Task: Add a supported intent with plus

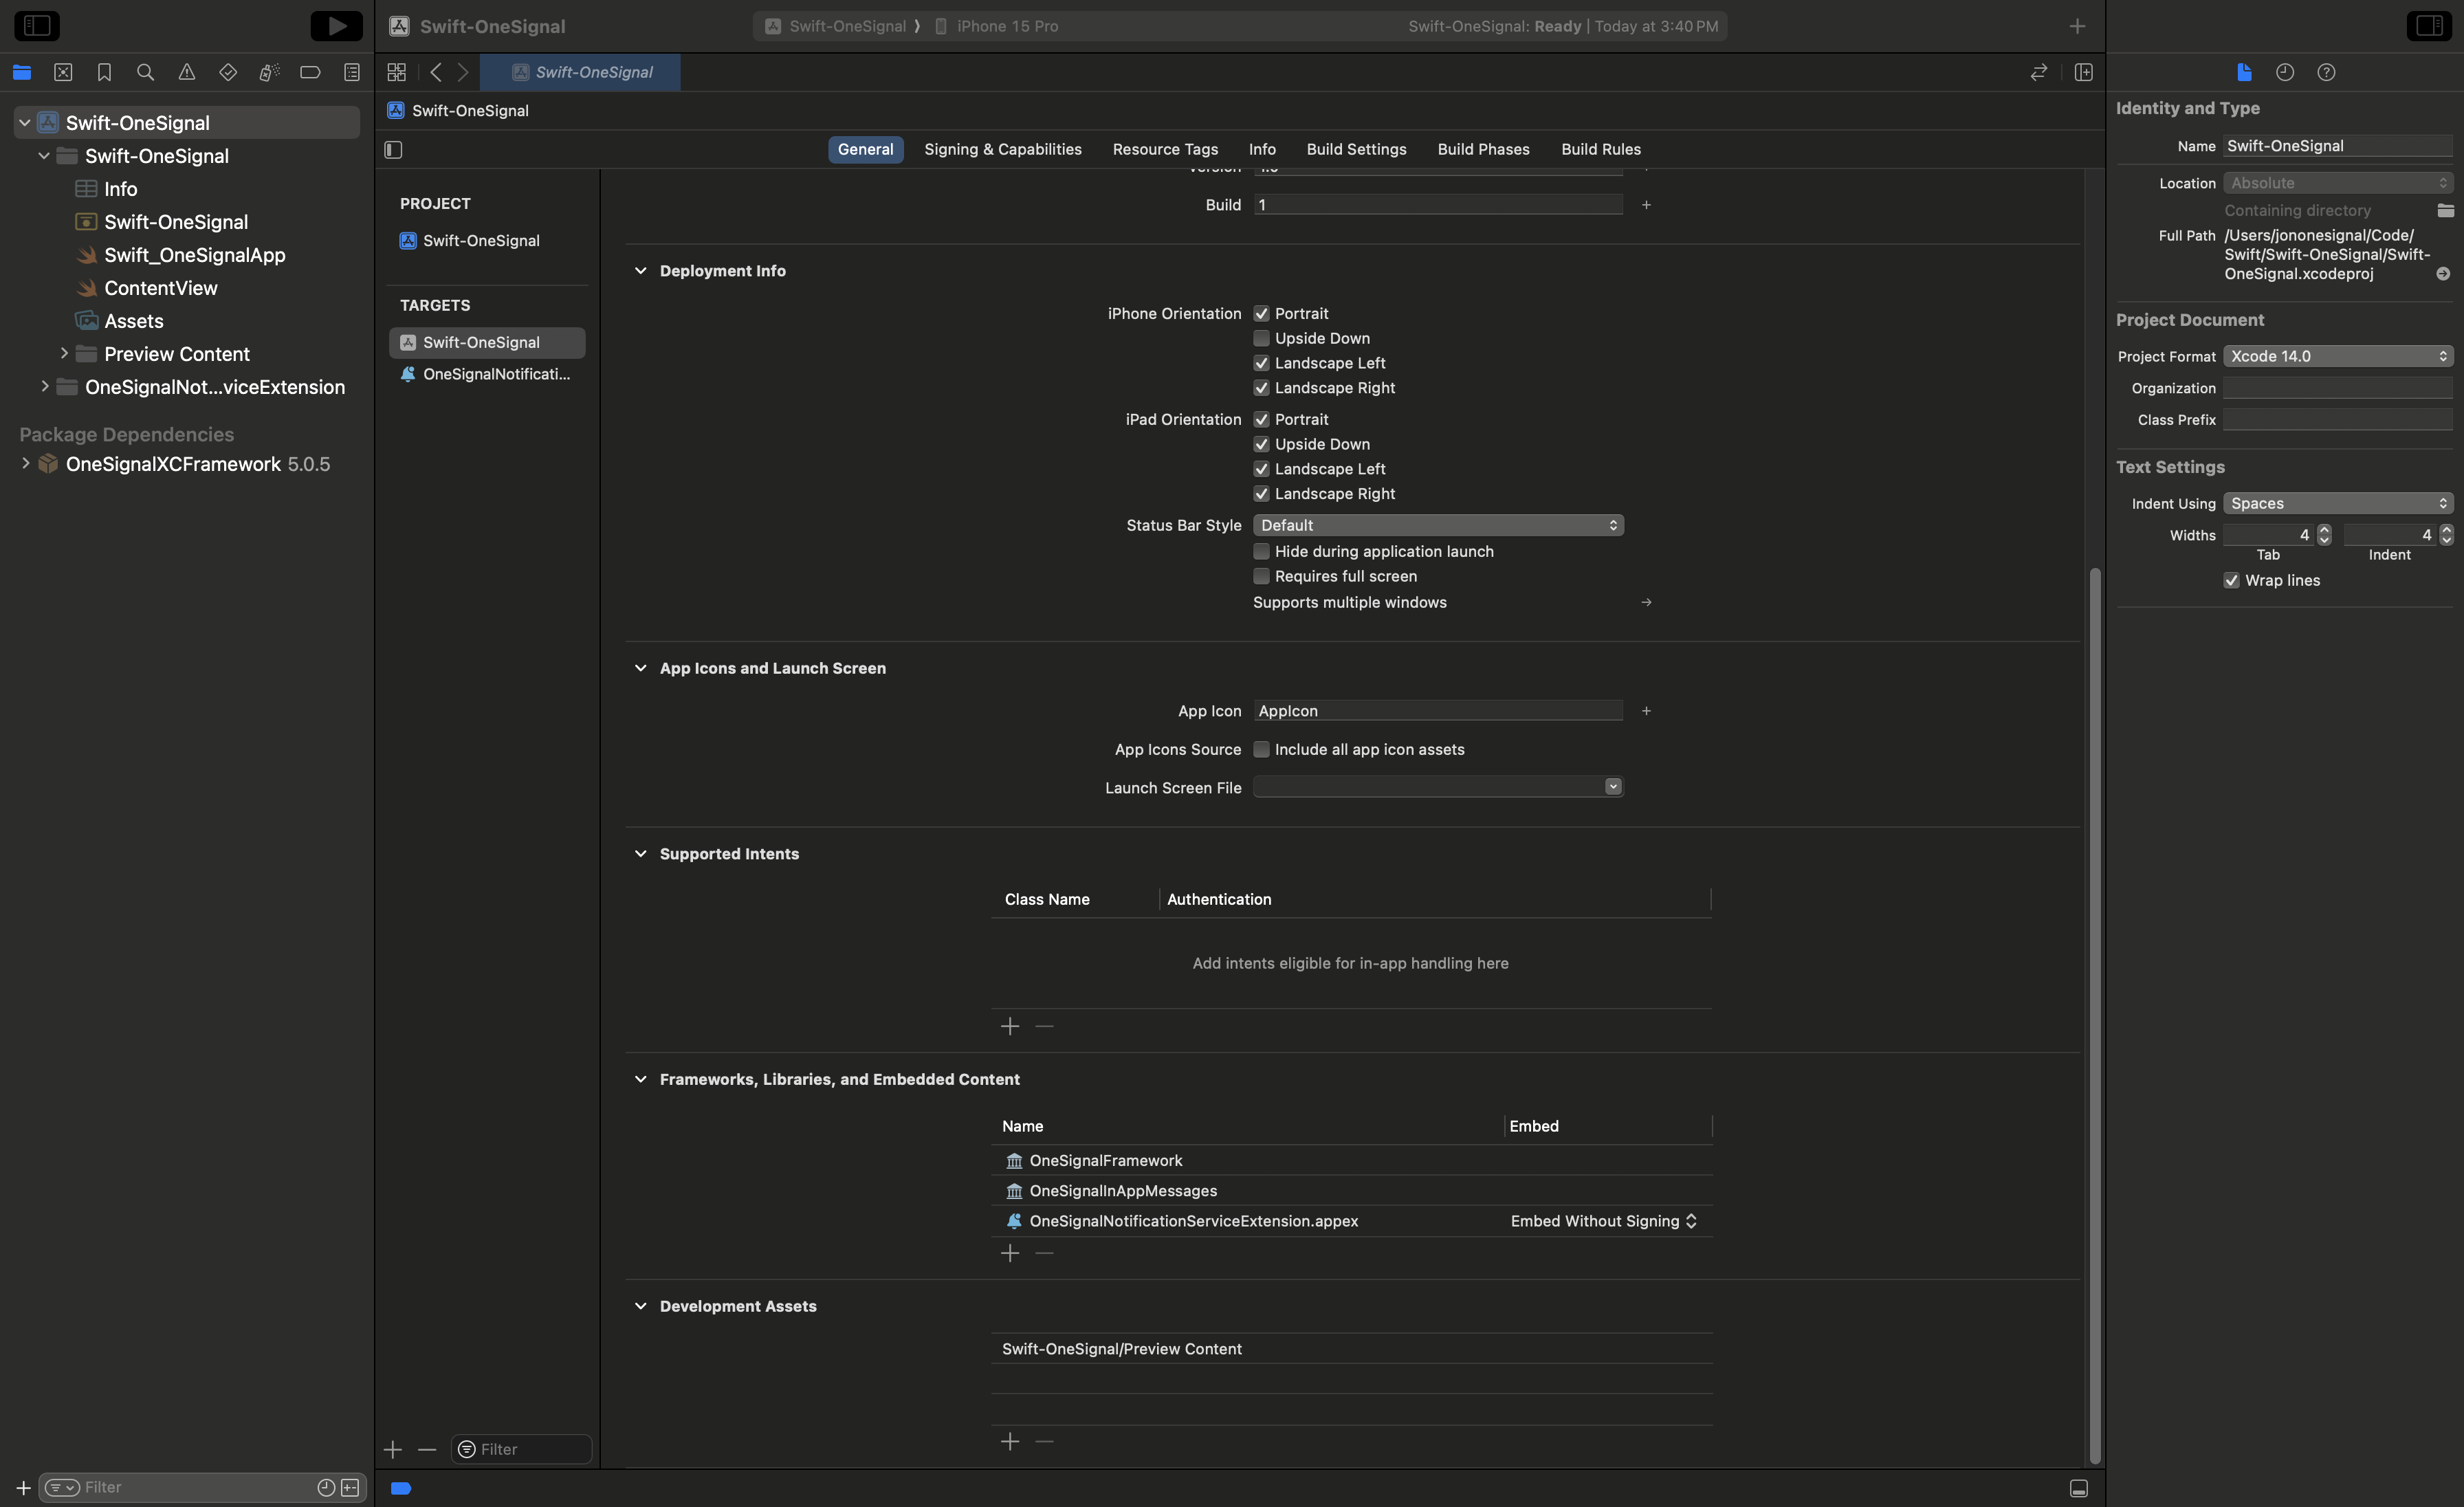Action: [x=1010, y=1027]
